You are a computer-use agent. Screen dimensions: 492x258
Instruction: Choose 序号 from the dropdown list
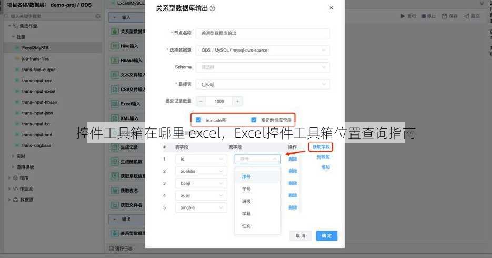point(257,177)
